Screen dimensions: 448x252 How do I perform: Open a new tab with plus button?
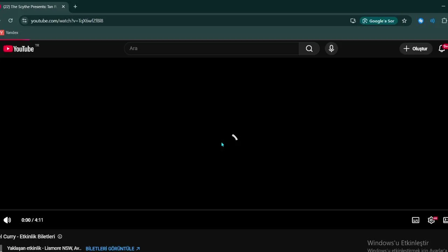75,7
